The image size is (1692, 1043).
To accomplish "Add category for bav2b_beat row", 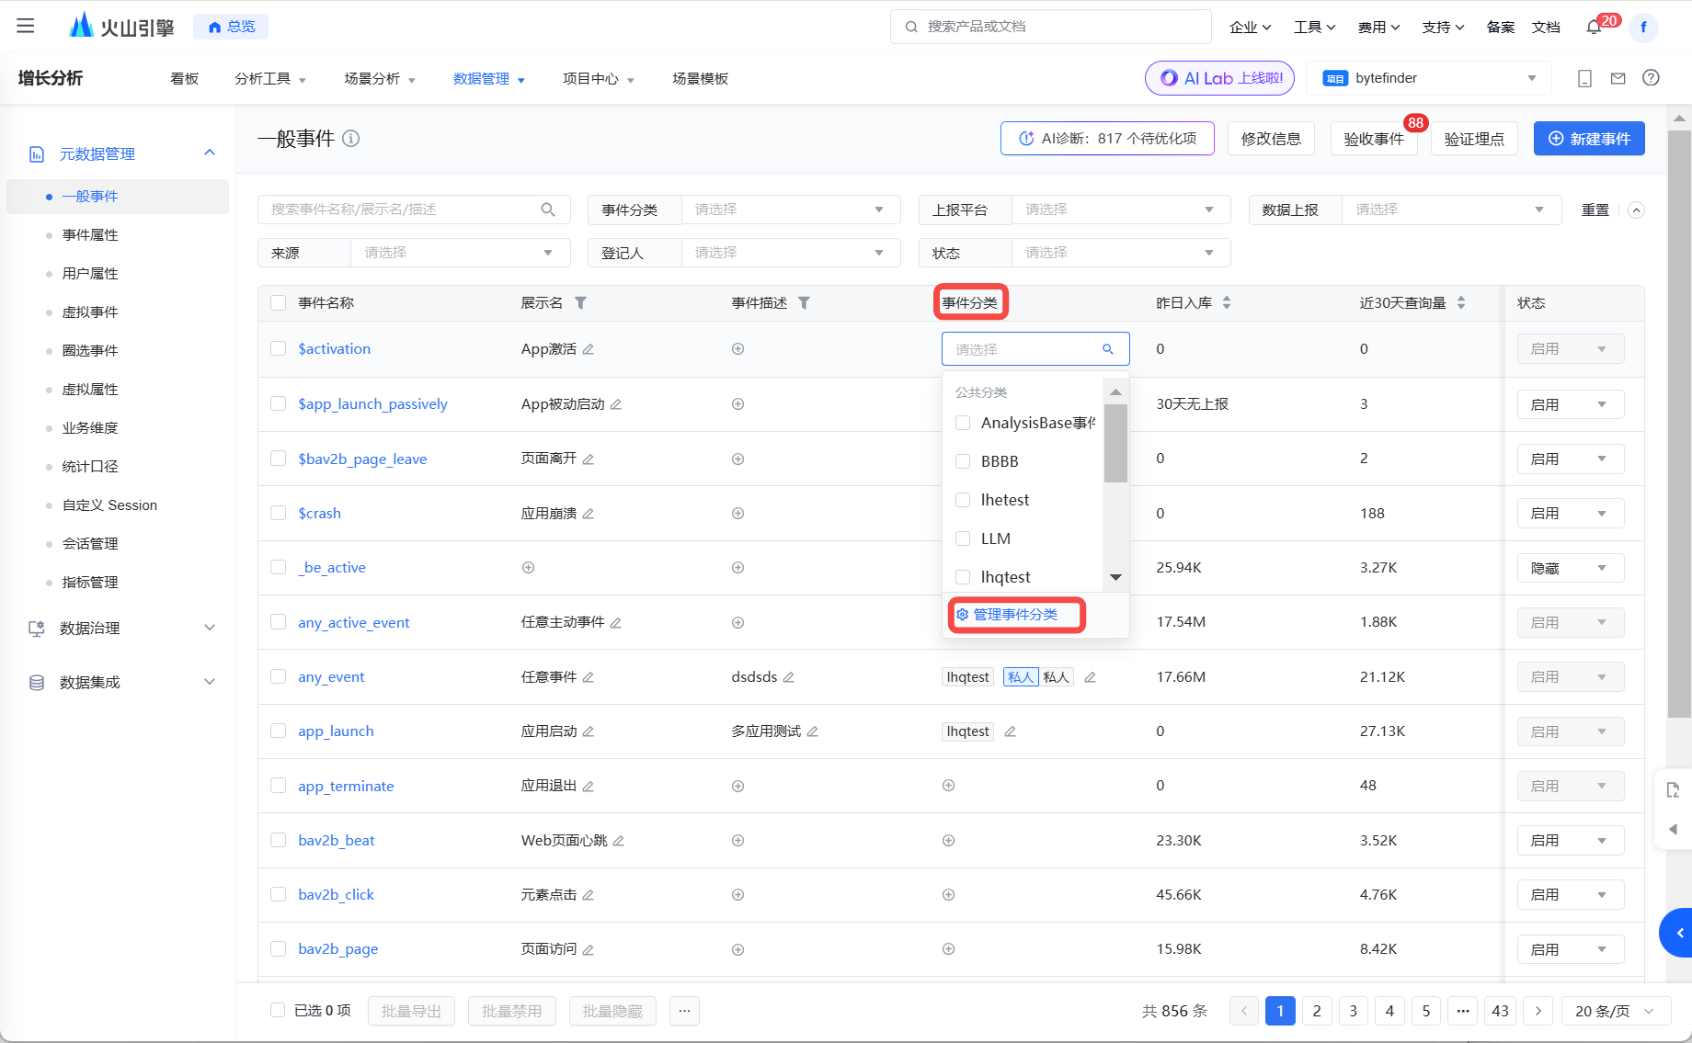I will pos(948,841).
